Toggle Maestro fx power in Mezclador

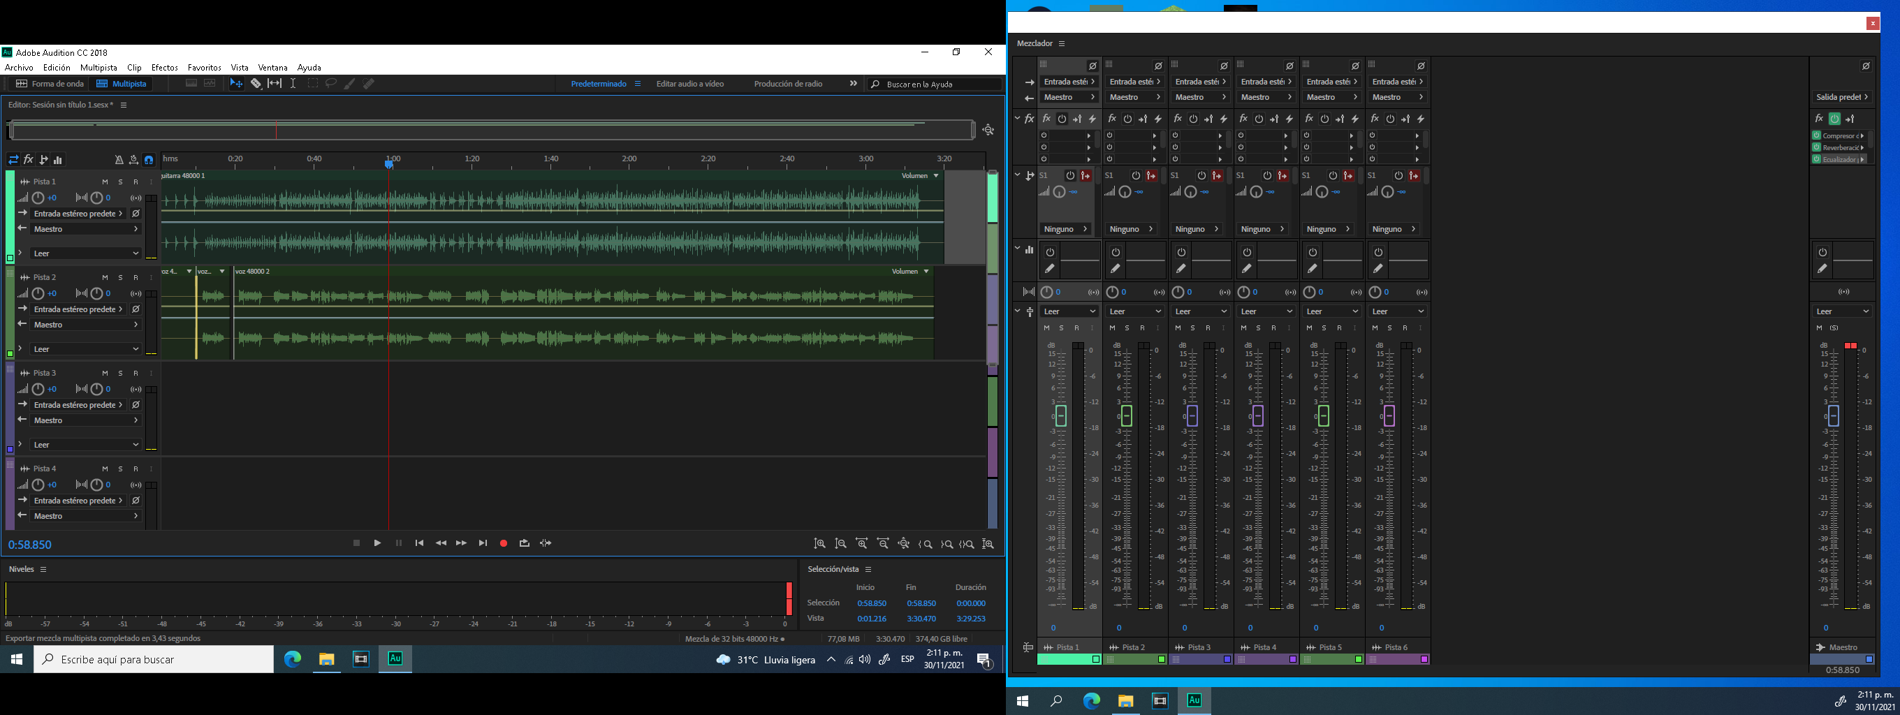(1834, 119)
